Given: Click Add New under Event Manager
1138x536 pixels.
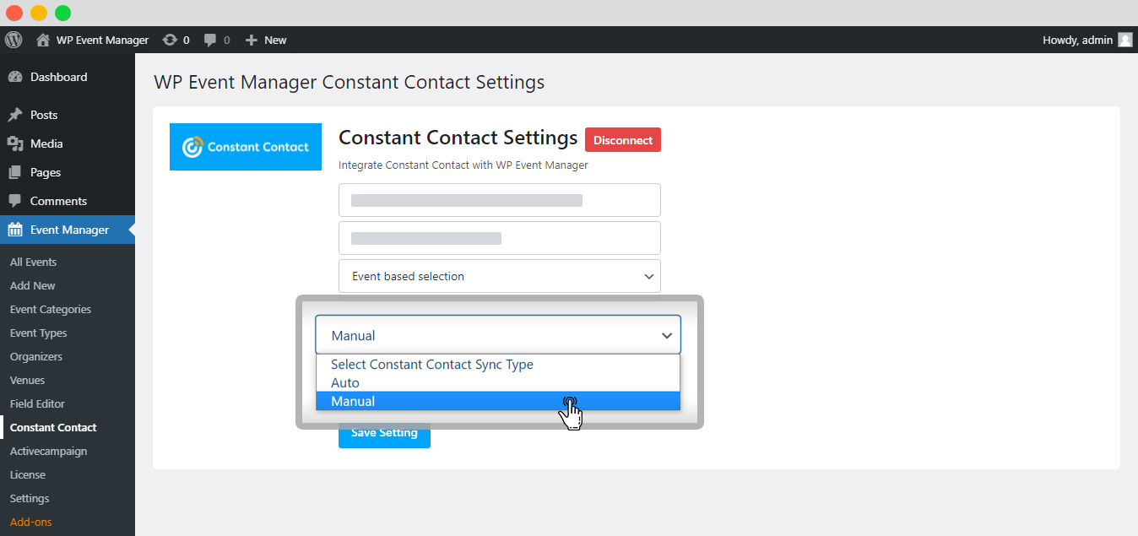Looking at the screenshot, I should (33, 285).
